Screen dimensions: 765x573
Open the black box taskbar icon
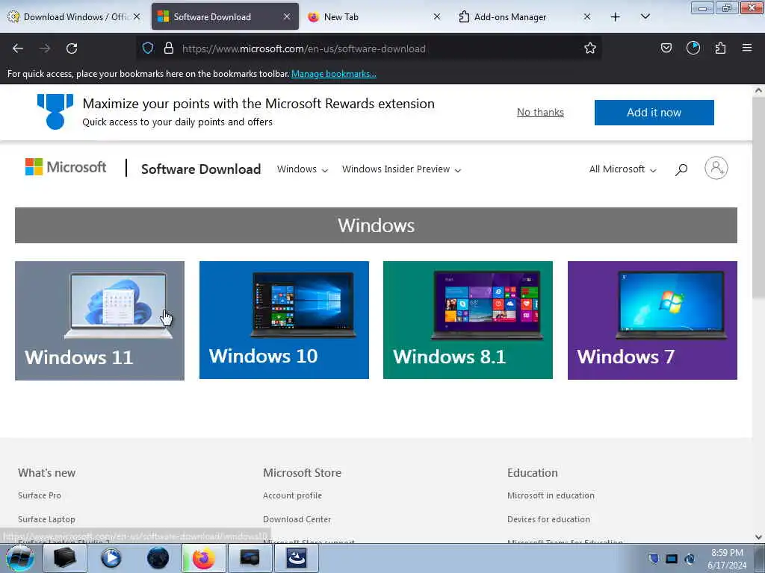point(65,558)
